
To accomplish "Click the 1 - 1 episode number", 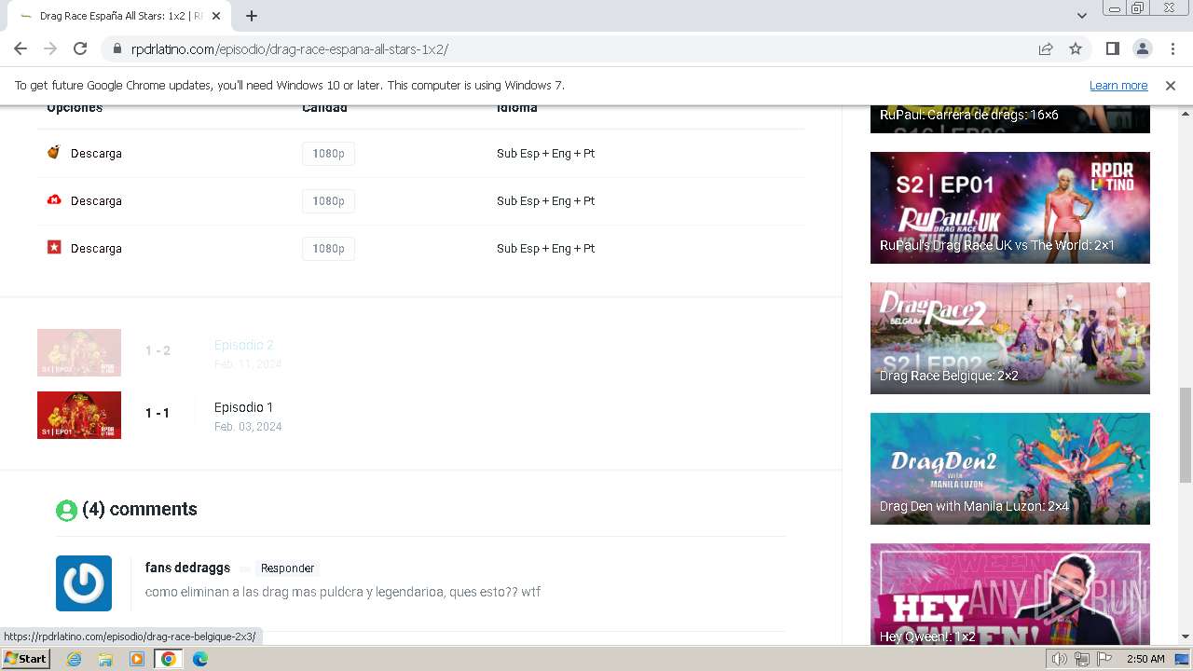I will tap(158, 413).
